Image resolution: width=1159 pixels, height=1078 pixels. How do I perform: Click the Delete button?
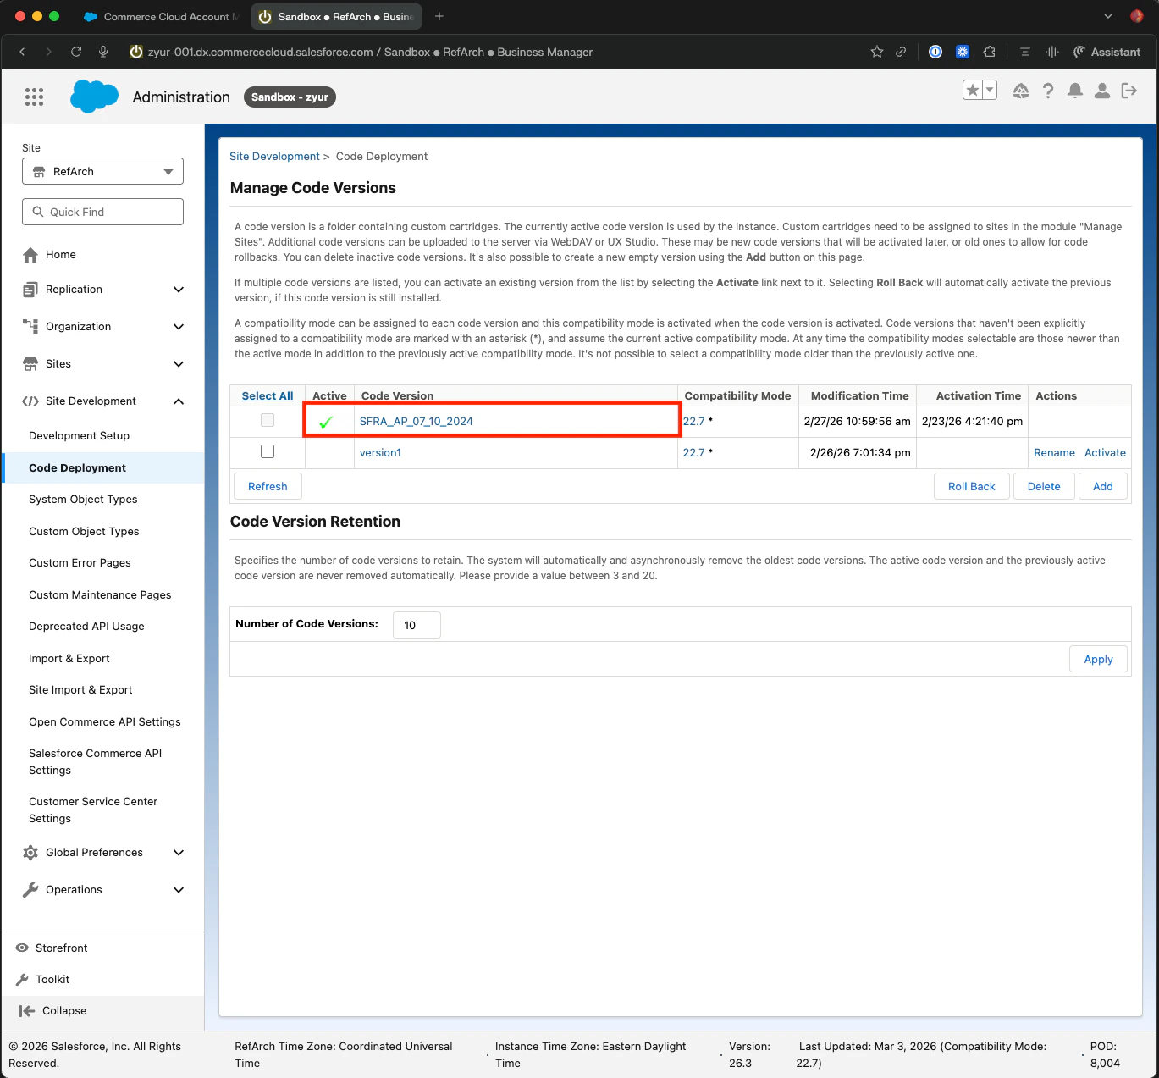coord(1044,486)
